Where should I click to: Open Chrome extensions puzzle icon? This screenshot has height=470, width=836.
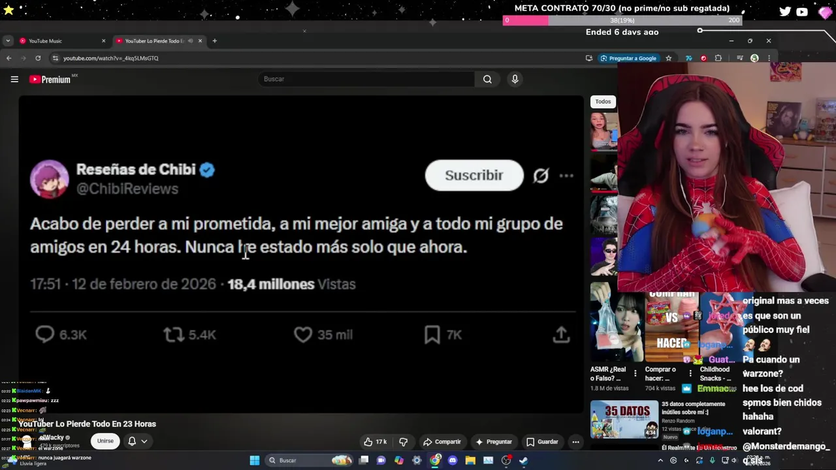tap(718, 58)
